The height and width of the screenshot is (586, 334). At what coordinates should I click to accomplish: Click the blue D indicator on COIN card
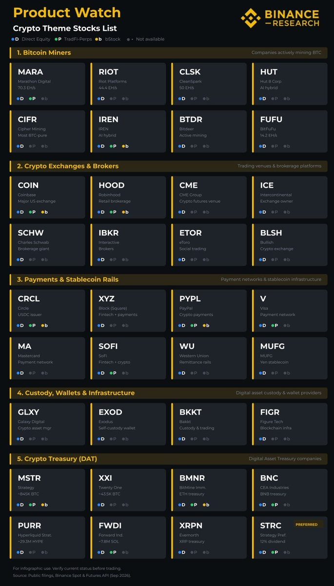(20, 212)
